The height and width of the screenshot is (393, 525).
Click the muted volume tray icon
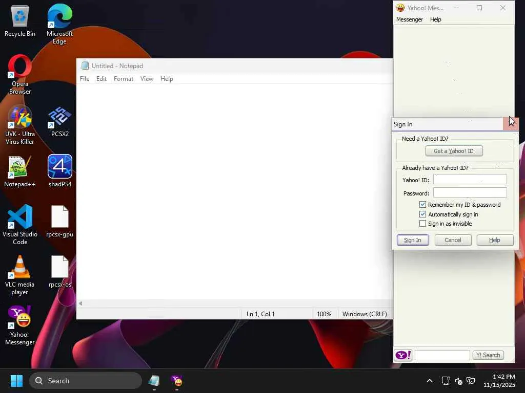click(x=458, y=381)
